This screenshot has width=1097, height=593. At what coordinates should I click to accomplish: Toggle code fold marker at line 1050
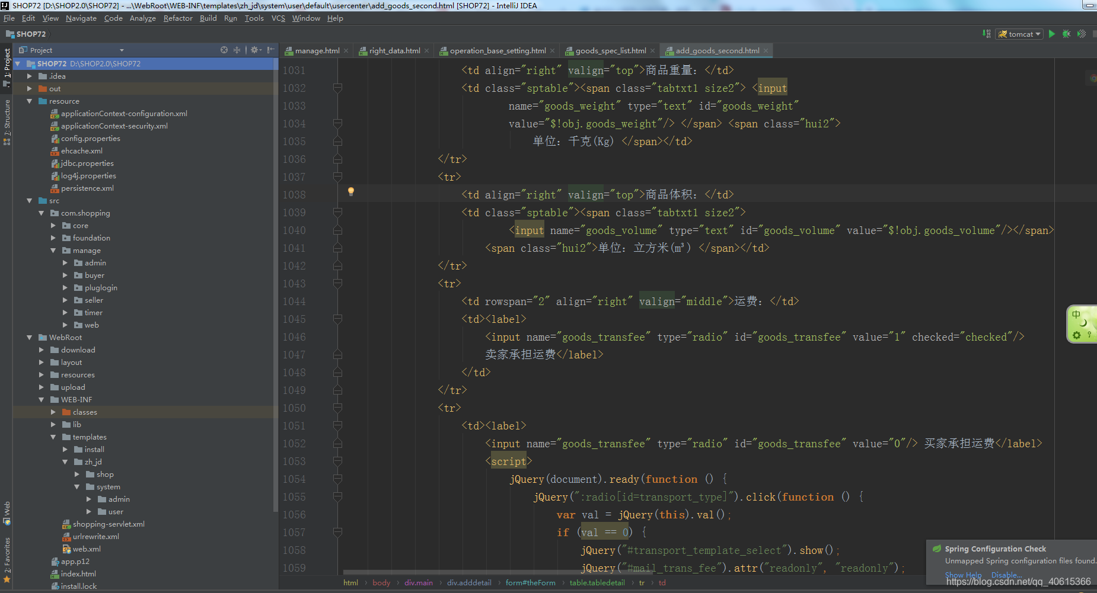point(337,408)
